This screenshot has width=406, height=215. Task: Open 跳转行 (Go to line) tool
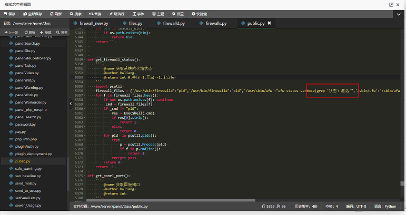(117, 14)
